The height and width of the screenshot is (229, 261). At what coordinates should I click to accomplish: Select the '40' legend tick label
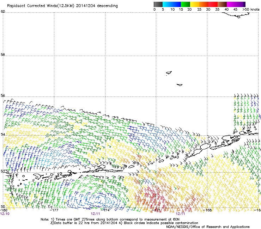point(226,9)
